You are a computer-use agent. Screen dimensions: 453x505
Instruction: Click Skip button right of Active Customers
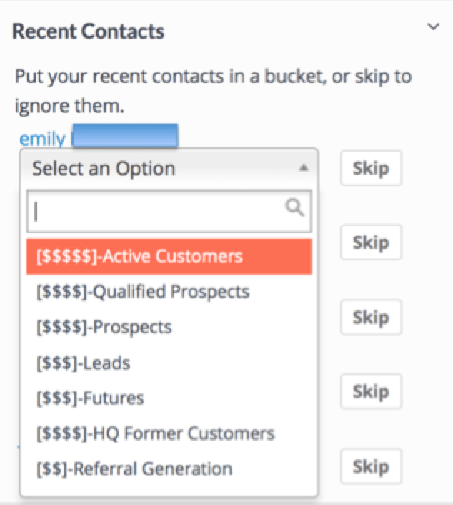click(x=371, y=242)
